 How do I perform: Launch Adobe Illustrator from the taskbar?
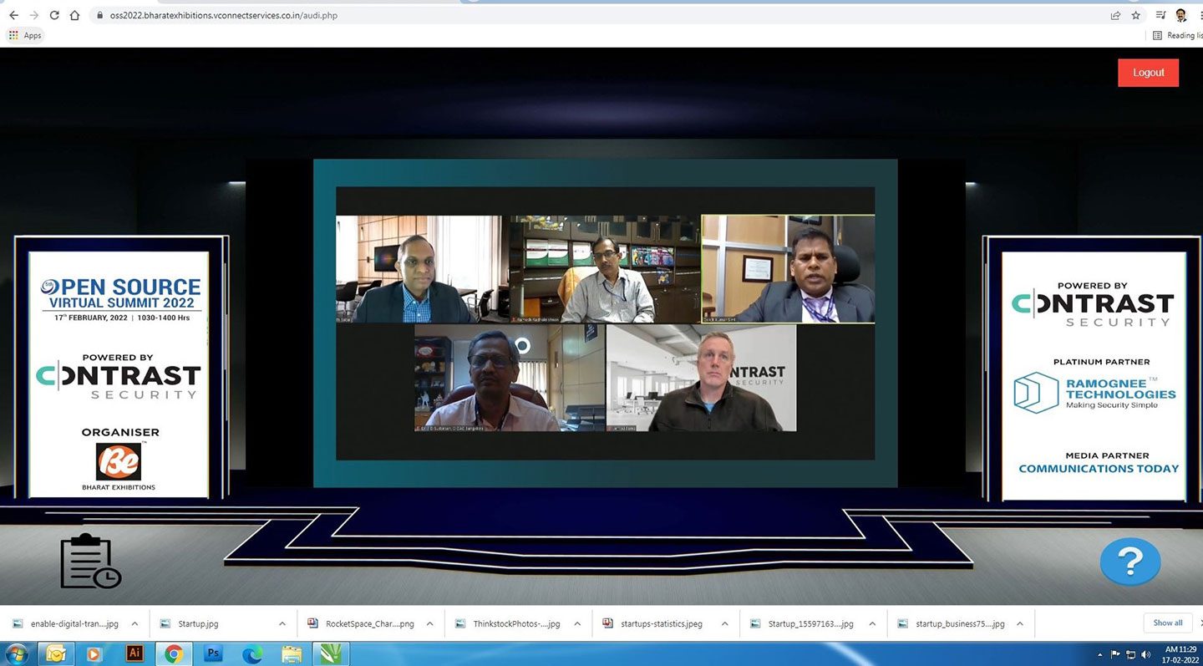[x=134, y=653]
